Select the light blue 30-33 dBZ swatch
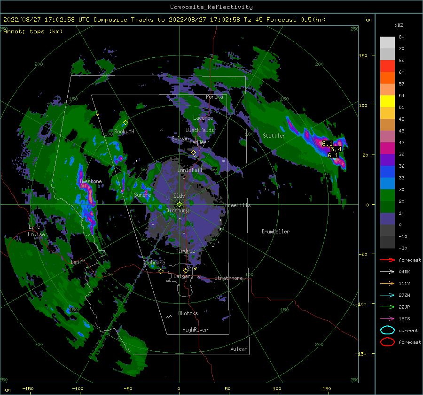Screen dimensions: 423x395 [x=387, y=184]
